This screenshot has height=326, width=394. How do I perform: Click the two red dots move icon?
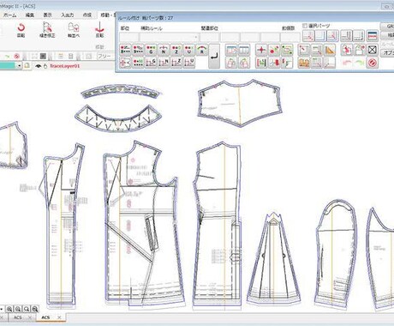point(274,51)
